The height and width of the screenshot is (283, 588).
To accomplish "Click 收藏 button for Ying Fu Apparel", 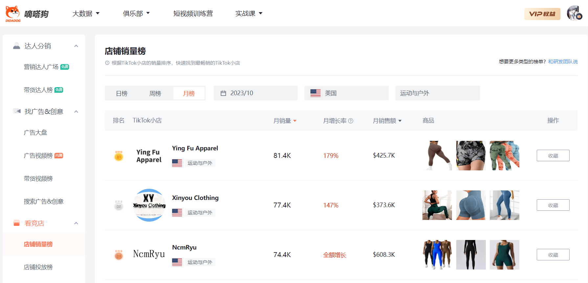I will click(553, 156).
